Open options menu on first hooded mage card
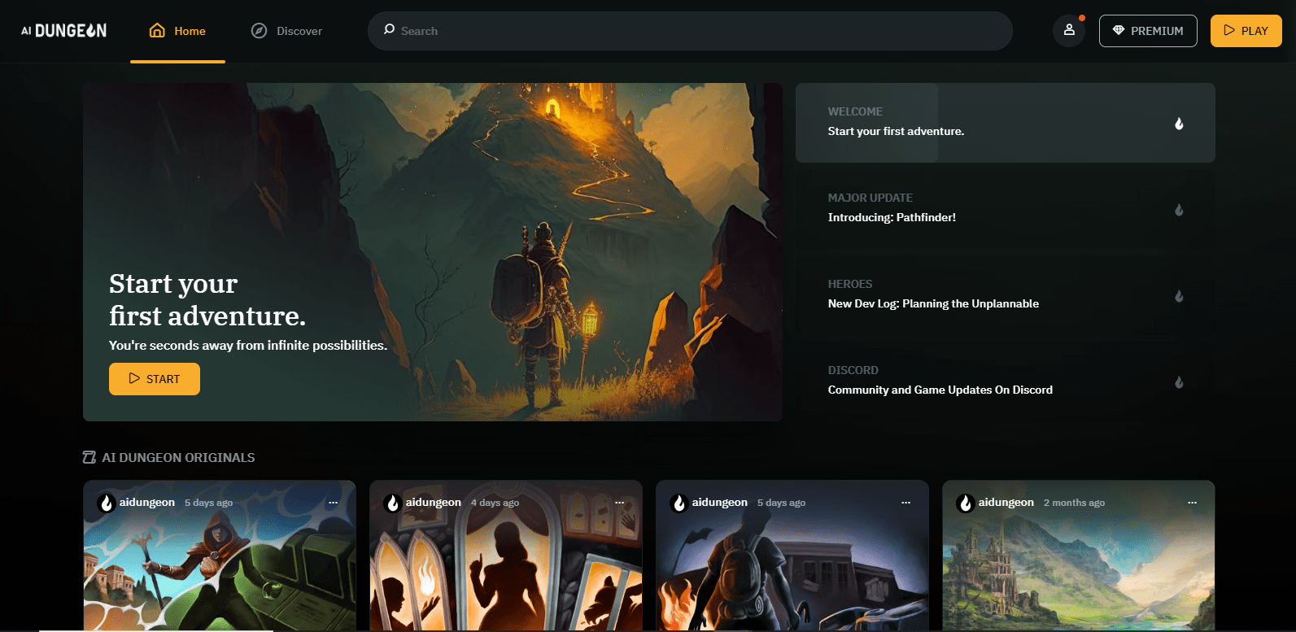The width and height of the screenshot is (1296, 632). coord(333,503)
